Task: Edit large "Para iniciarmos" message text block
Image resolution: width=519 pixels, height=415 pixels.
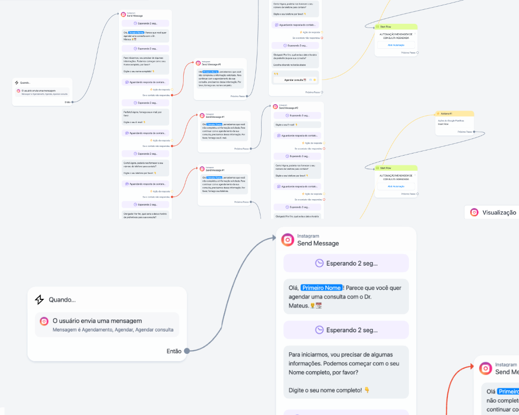Action: 346,372
